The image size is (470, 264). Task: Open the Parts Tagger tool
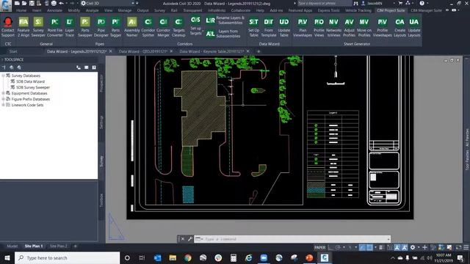pyautogui.click(x=116, y=27)
